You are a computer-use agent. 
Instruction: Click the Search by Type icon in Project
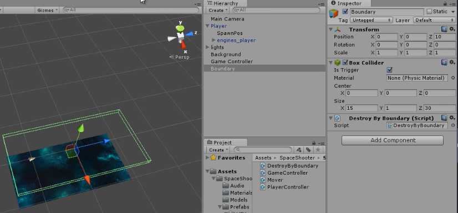click(299, 150)
